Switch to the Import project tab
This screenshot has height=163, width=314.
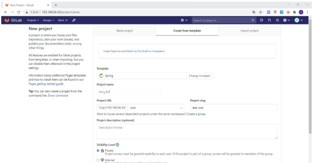click(x=250, y=31)
